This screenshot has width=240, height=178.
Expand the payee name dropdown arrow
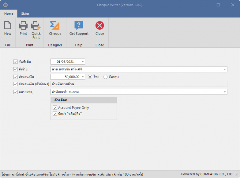click(225, 69)
